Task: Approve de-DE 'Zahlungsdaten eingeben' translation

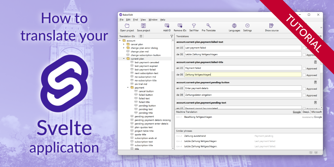Action: [304, 95]
